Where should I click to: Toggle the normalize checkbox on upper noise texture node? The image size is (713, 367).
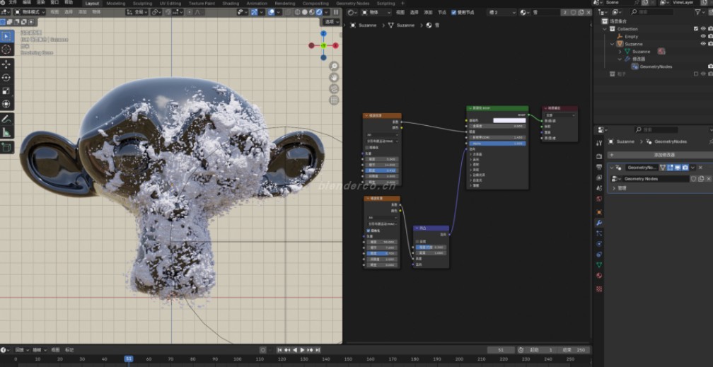point(367,147)
